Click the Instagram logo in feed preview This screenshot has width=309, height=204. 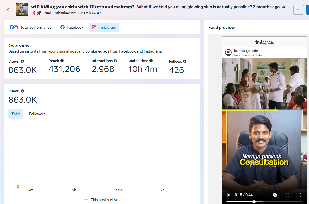click(264, 42)
